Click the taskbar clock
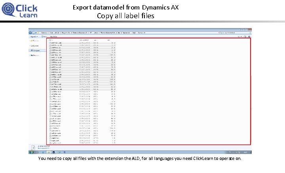 (x=245, y=152)
